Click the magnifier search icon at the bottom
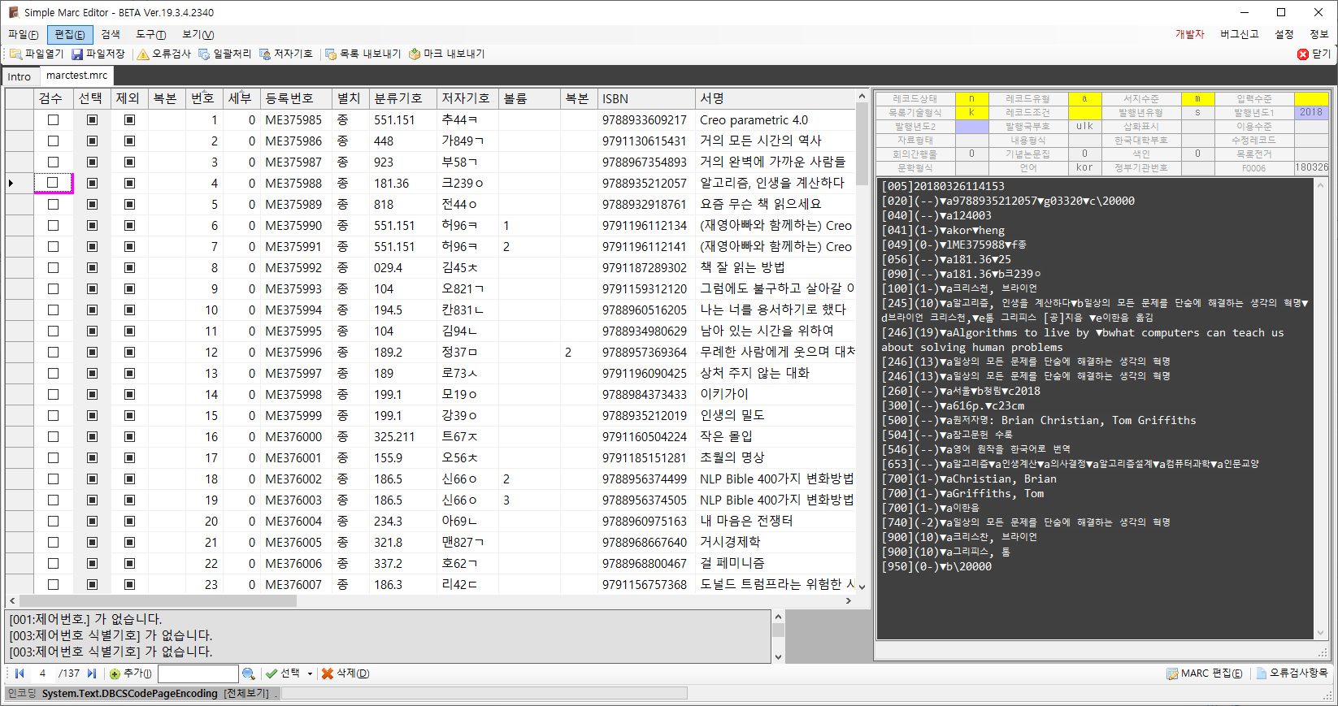Screen dimensions: 1338x706 (x=249, y=674)
